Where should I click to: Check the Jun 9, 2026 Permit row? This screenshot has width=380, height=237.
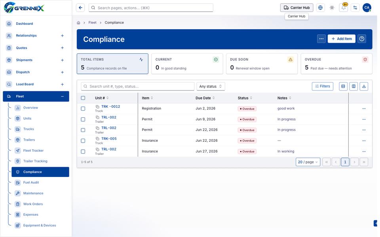pyautogui.click(x=83, y=119)
